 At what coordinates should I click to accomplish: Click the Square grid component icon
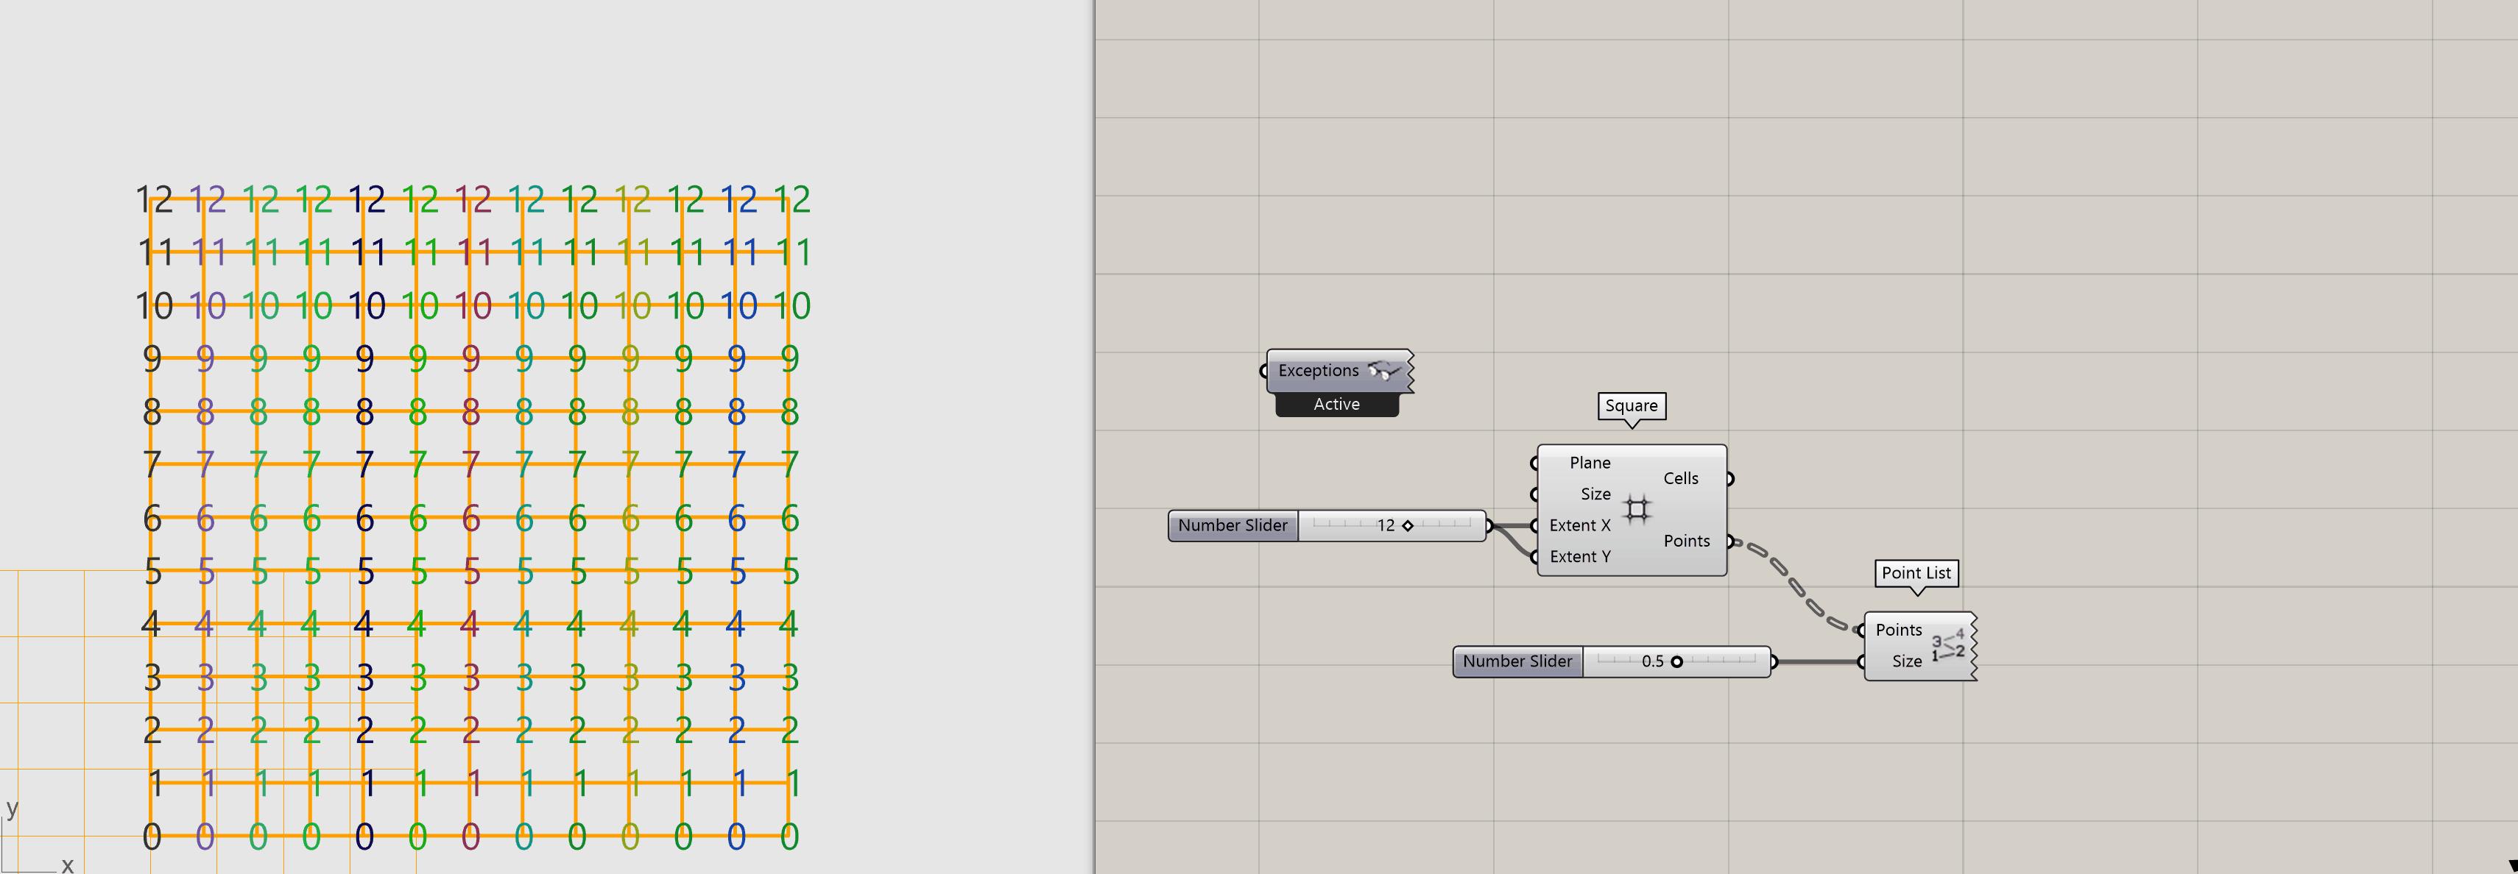click(1637, 509)
